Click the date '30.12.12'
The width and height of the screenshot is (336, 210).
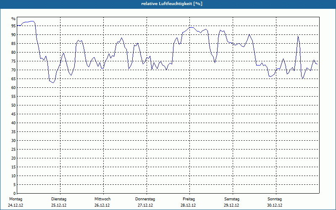pyautogui.click(x=275, y=205)
